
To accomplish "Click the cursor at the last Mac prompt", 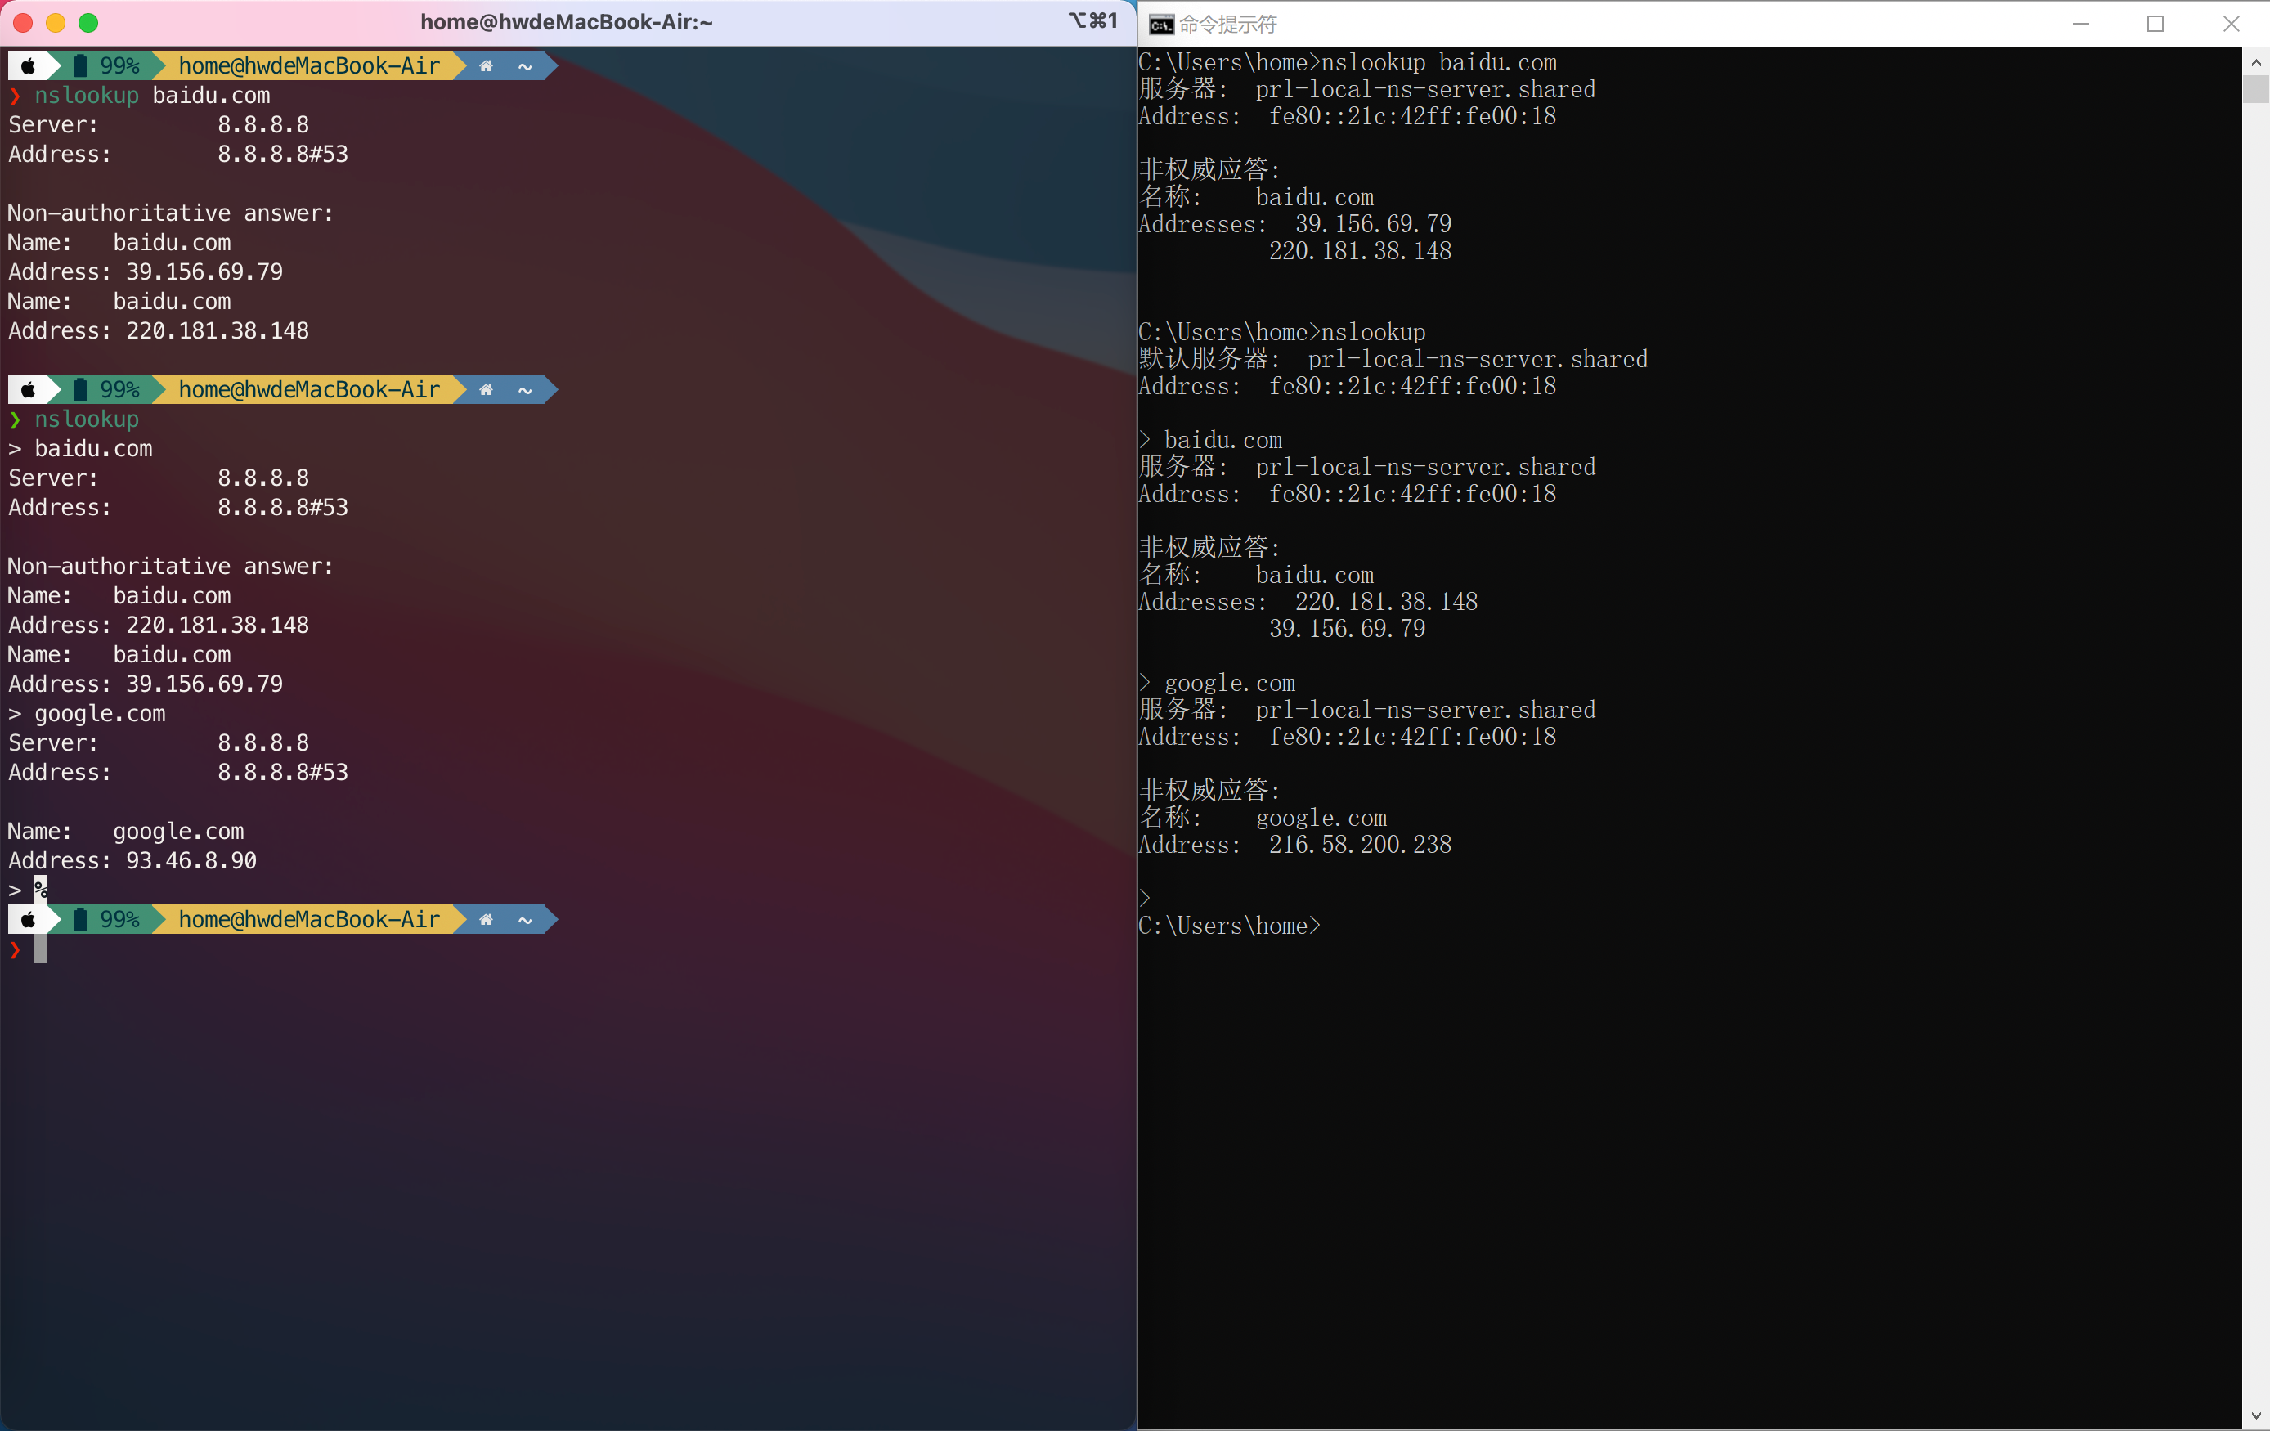I will [x=41, y=949].
